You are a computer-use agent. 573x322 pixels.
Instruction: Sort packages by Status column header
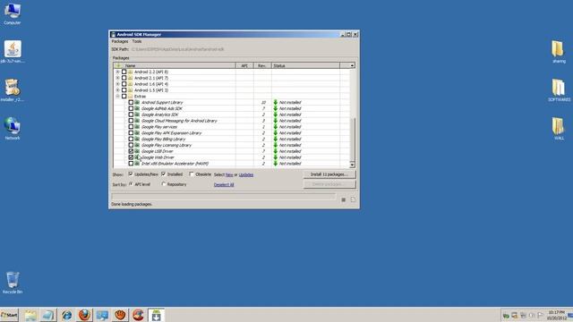tap(305, 65)
